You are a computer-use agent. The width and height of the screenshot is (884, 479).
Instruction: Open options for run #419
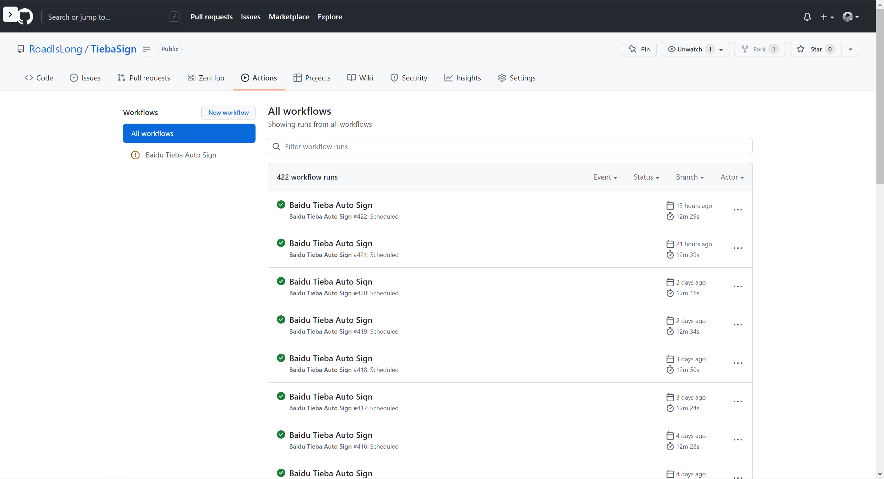pos(738,325)
